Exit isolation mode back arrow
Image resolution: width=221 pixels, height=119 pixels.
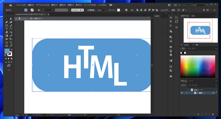coord(16,18)
